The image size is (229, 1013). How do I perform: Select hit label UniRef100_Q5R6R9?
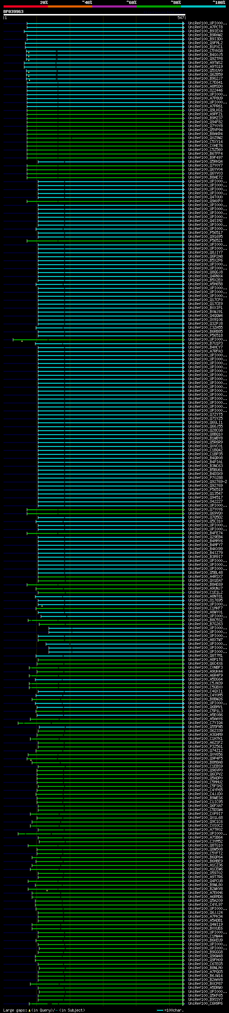(205, 442)
